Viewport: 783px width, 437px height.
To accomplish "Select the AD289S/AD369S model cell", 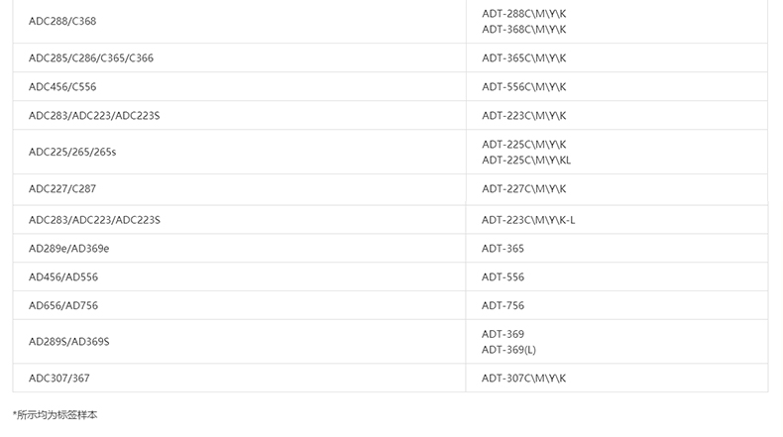I will pos(68,341).
